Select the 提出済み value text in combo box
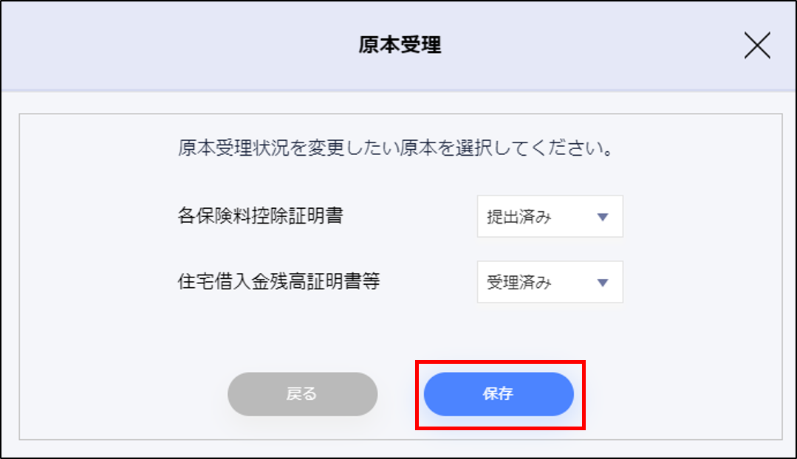 coord(519,217)
